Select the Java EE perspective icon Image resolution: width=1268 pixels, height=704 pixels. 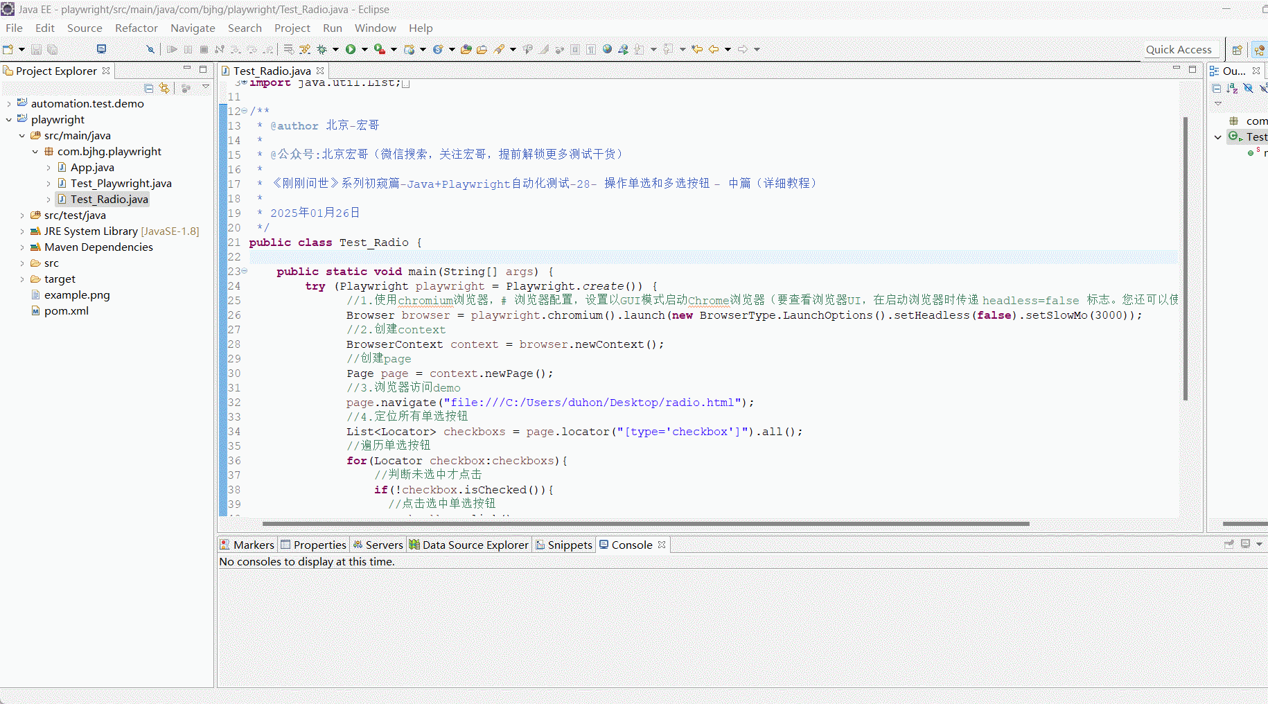pyautogui.click(x=1260, y=50)
